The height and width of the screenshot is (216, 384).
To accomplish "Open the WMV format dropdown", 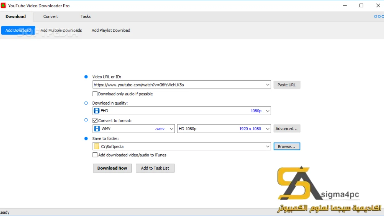I will click(172, 129).
